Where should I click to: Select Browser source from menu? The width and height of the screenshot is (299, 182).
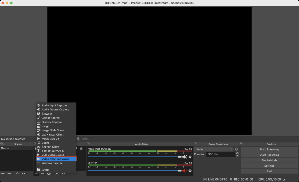tap(47, 114)
